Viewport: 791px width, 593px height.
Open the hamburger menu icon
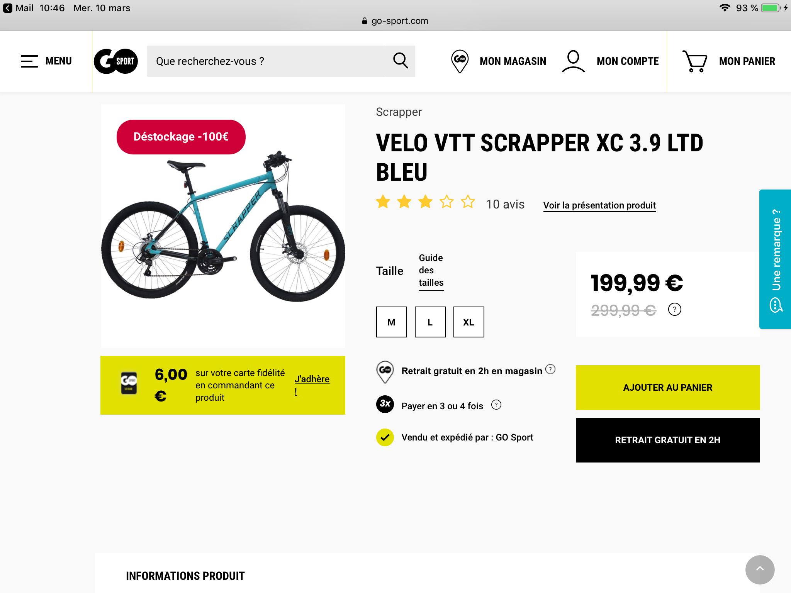point(29,61)
